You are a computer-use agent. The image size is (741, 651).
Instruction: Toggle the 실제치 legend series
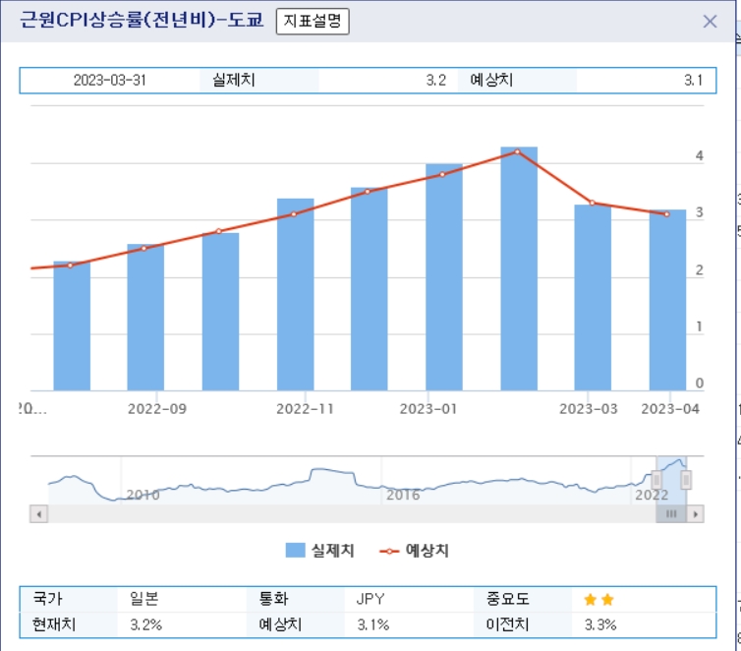320,551
